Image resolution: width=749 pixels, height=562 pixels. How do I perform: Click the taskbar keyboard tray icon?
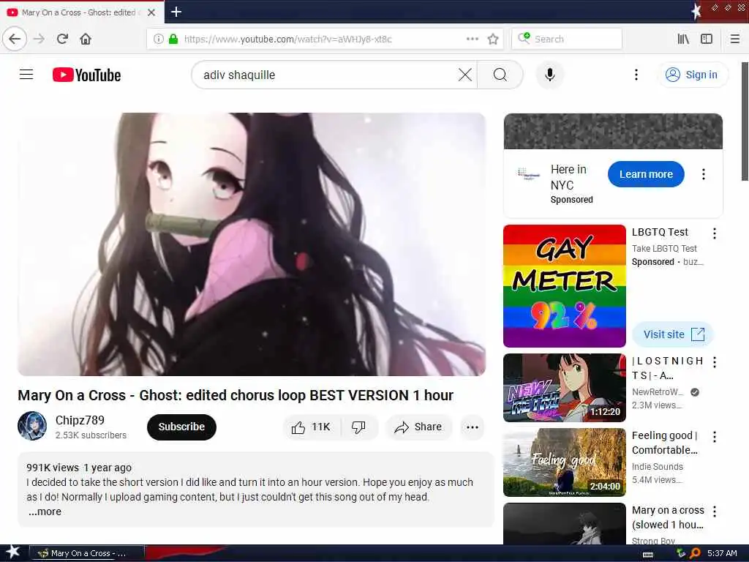pos(648,555)
